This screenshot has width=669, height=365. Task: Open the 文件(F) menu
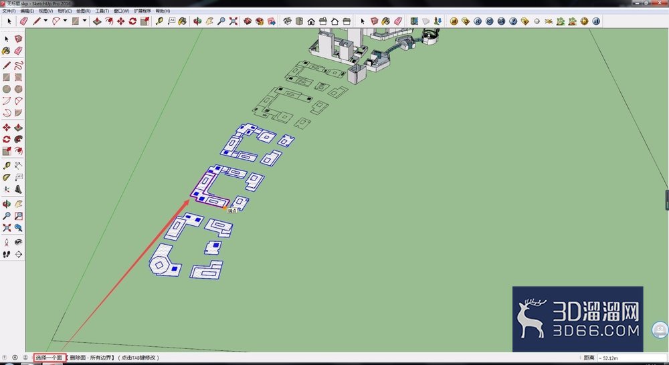tap(9, 11)
